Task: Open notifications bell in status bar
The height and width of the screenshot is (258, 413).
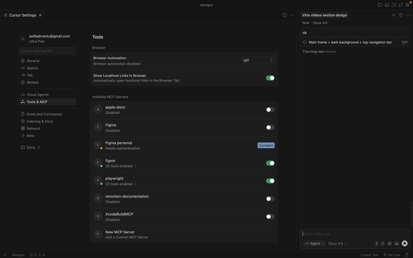Action: click(x=407, y=255)
